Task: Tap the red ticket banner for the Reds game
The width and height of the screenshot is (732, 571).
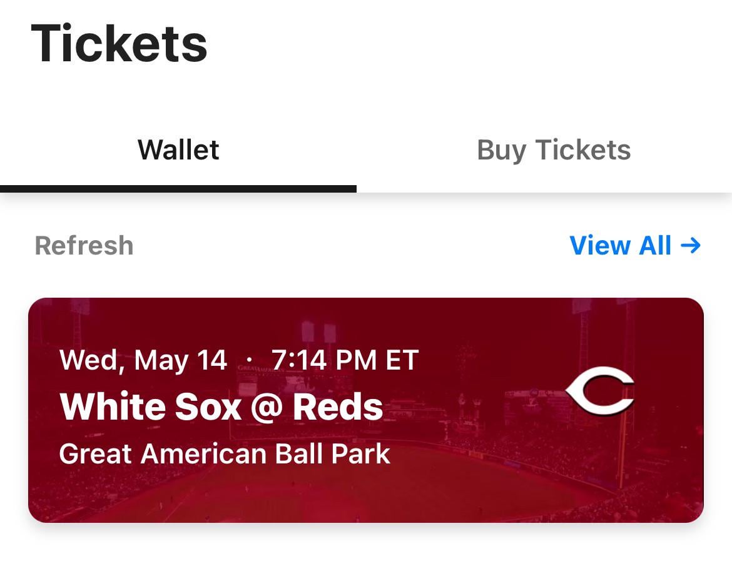Action: click(366, 410)
